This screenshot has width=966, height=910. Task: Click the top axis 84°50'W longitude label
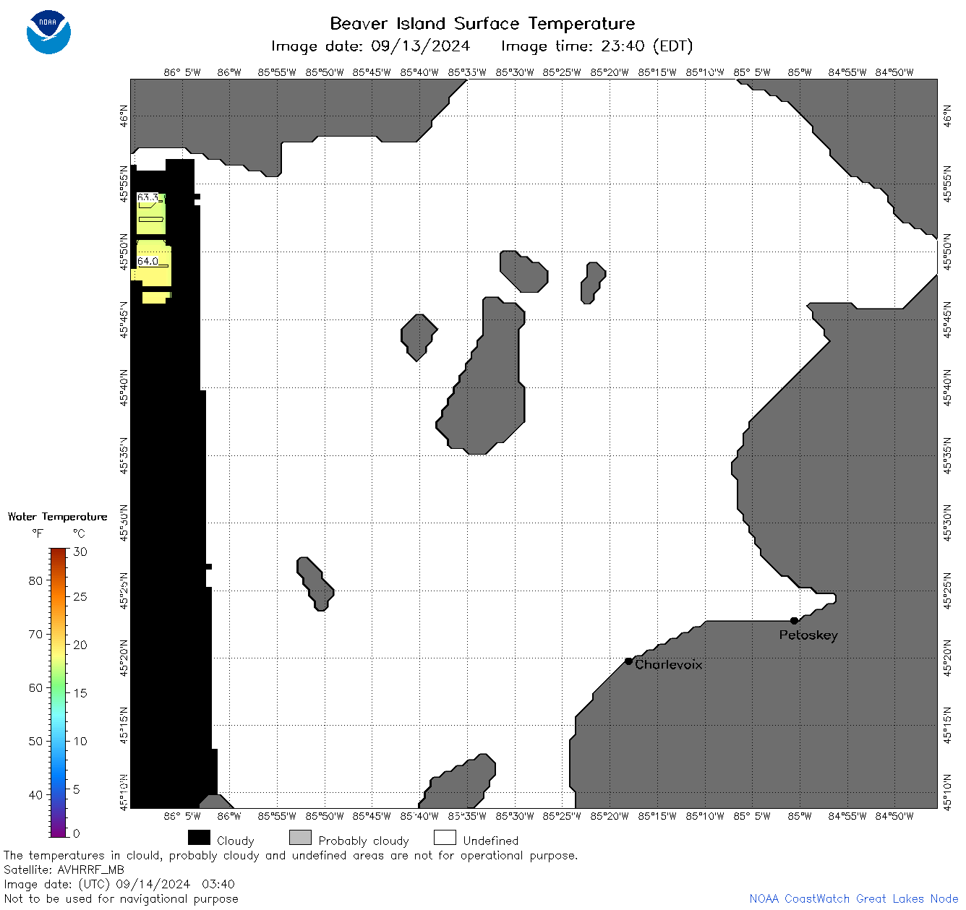[894, 72]
